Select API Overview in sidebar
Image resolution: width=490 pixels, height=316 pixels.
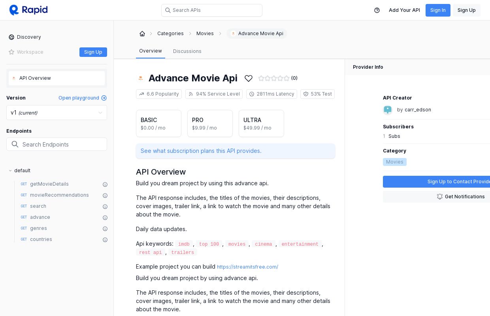pyautogui.click(x=57, y=78)
